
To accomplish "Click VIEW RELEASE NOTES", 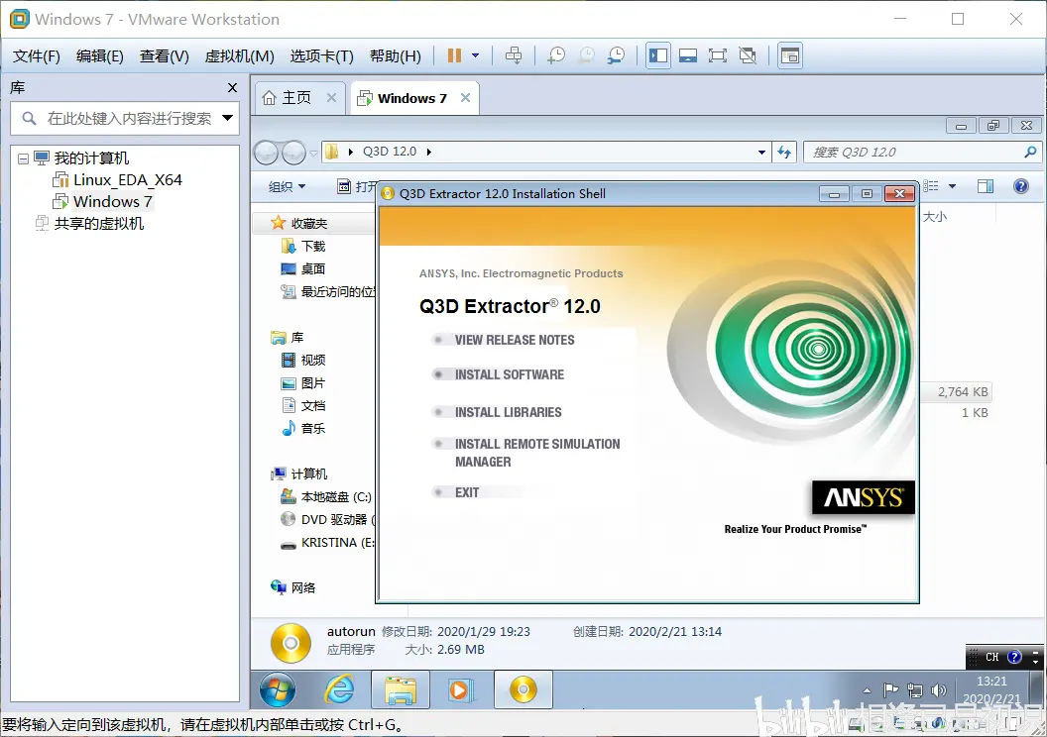I will pyautogui.click(x=515, y=340).
